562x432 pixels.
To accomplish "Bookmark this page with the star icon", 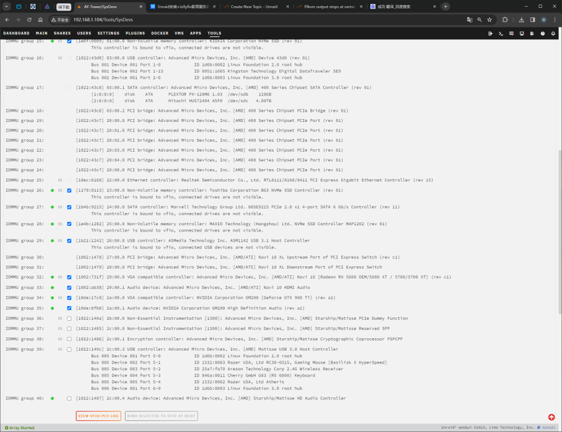I will (x=490, y=20).
